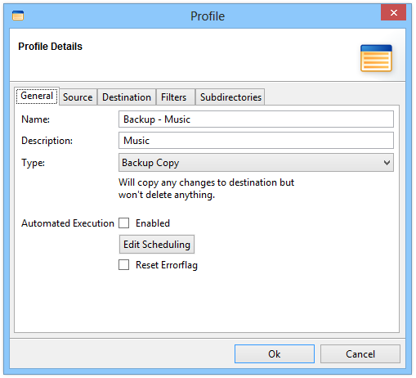Image resolution: width=416 pixels, height=378 pixels.
Task: Close the Profile dialog window
Action: click(x=393, y=13)
